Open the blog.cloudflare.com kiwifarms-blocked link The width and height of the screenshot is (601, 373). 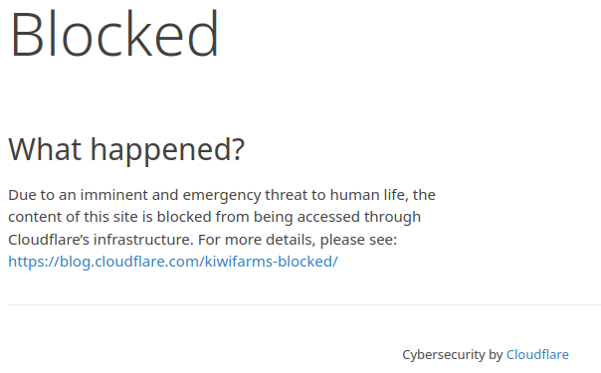pyautogui.click(x=173, y=262)
